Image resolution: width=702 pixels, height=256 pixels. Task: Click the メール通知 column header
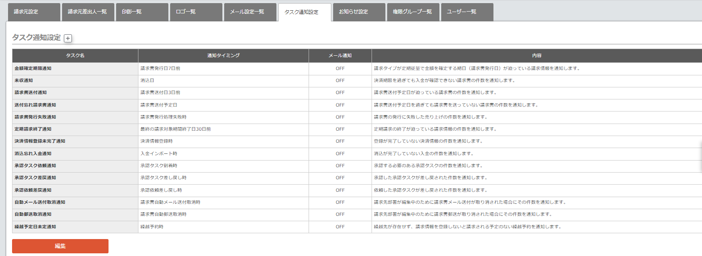click(340, 55)
